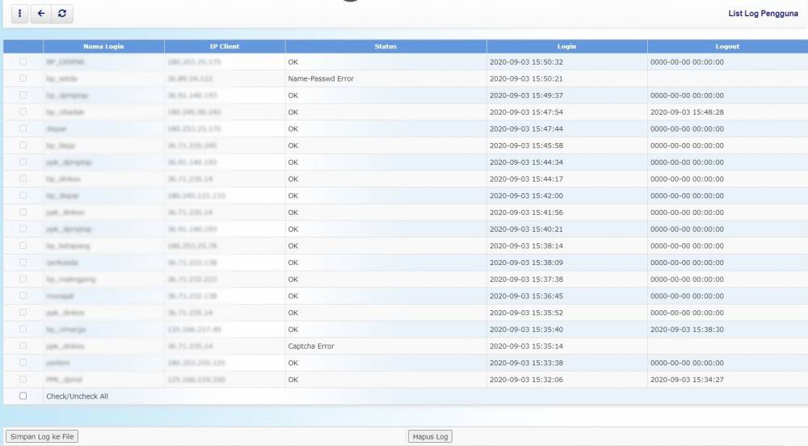Select the Name-Passwd Error row checkbox

coord(23,78)
